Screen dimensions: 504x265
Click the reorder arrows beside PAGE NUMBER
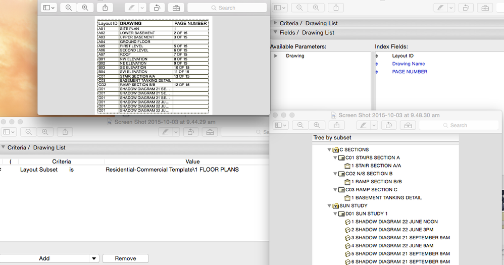point(377,72)
